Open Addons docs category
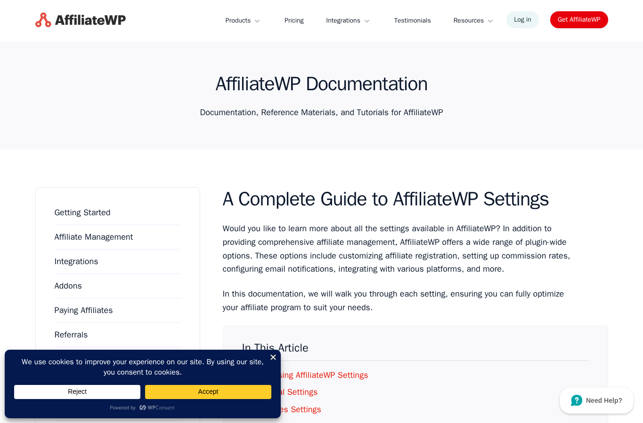Screen dimensions: 643x423 pos(68,286)
